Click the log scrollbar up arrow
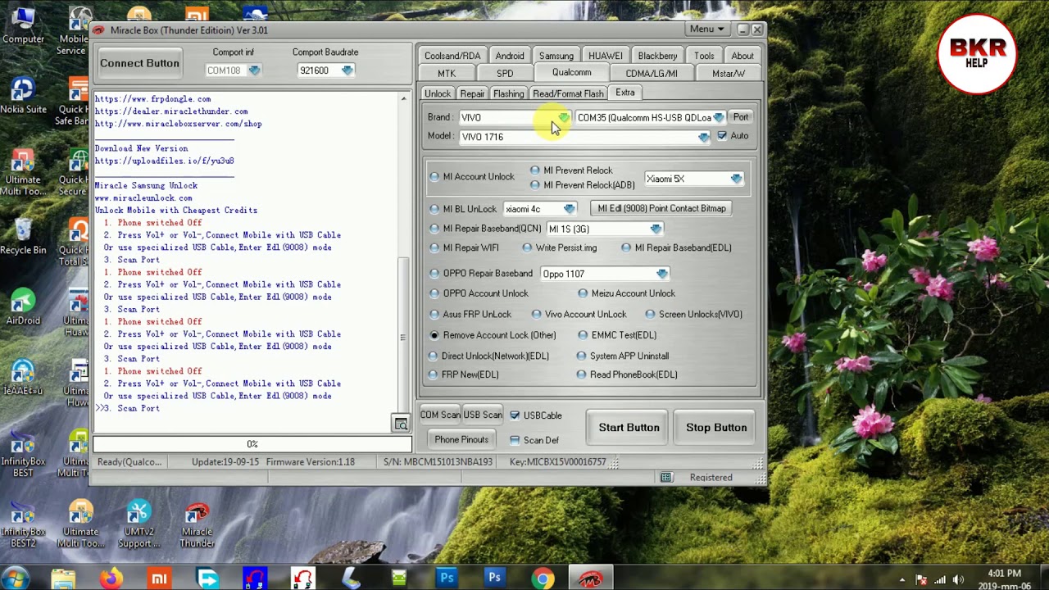The image size is (1049, 590). point(403,99)
